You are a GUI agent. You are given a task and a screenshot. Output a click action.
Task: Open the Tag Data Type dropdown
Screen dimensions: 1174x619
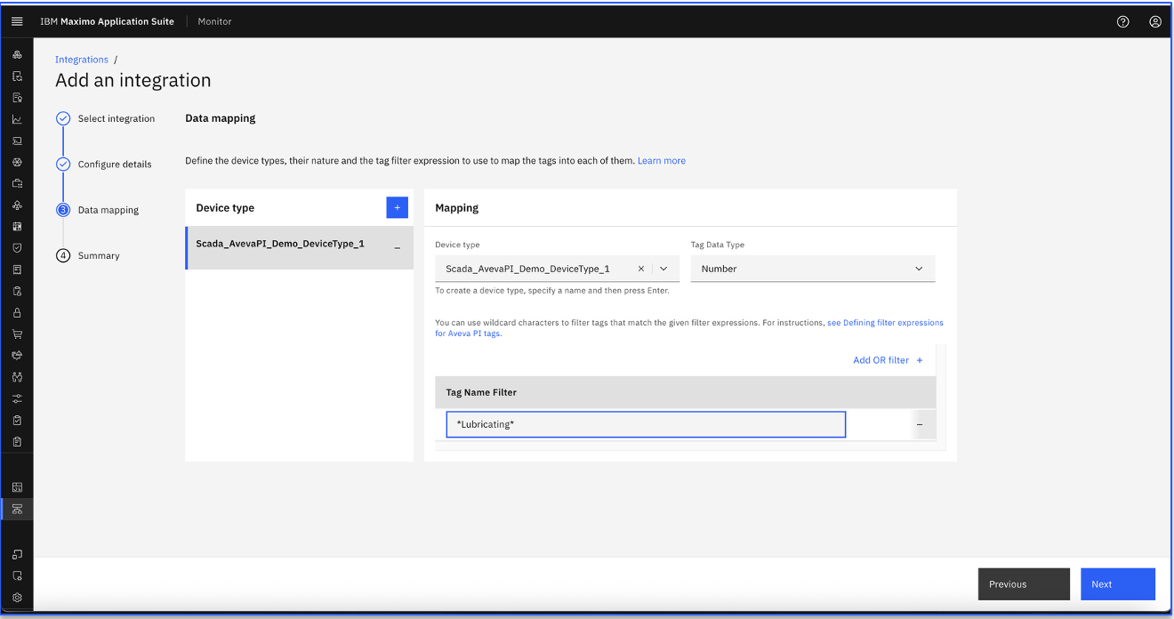(x=813, y=269)
